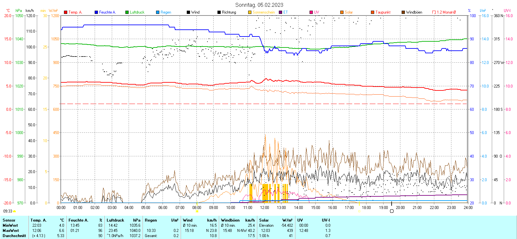Click the purple ET legend marker
This screenshot has width=517, height=239.
[x=280, y=12]
